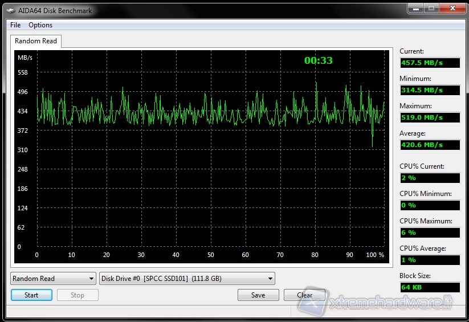Click the Current 457.5 MB/s readout
Viewport: 469px width, 322px height.
pyautogui.click(x=430, y=63)
